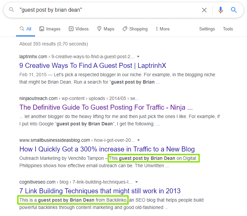247x216 pixels.
Task: Click the 'Outreach Marketing by Venchito Tampon' snippet text
Action: tap(61, 158)
